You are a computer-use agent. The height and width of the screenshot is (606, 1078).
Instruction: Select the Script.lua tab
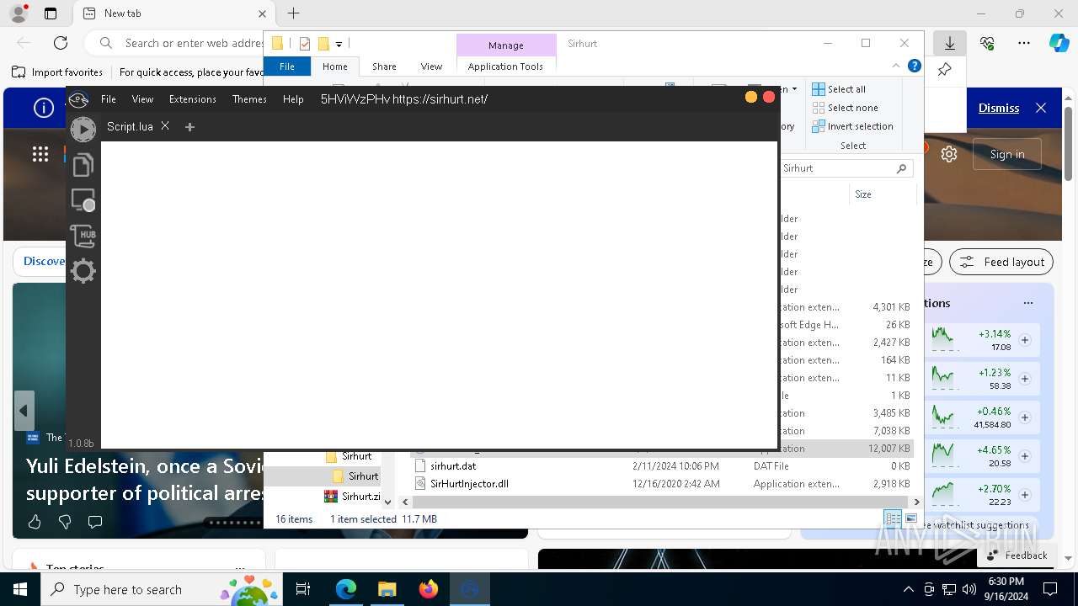[x=130, y=126]
